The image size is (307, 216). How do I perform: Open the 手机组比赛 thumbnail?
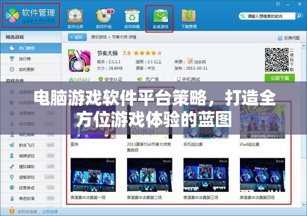(x=206, y=122)
